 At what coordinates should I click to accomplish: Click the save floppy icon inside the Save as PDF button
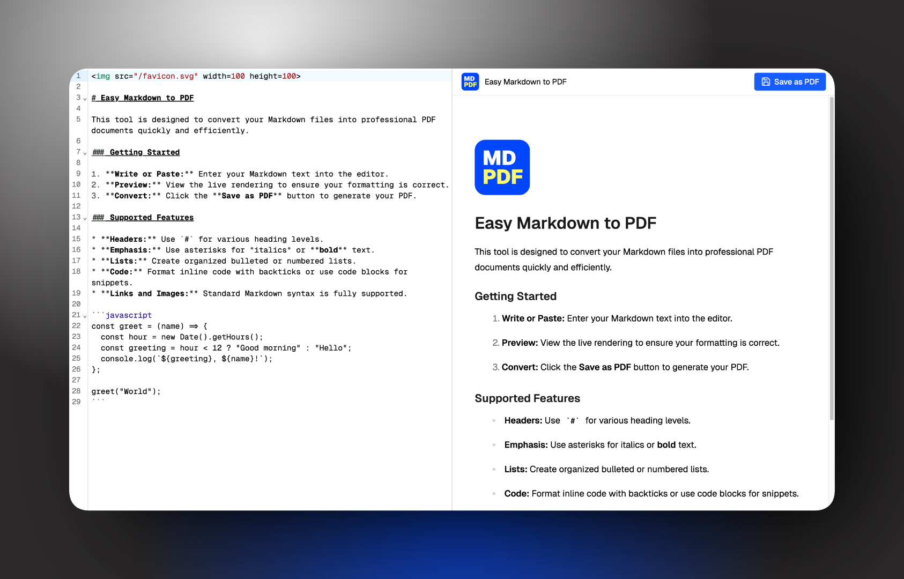(766, 81)
